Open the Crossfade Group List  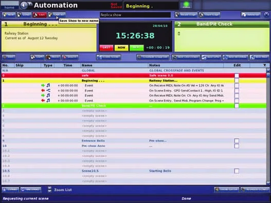click(x=153, y=57)
